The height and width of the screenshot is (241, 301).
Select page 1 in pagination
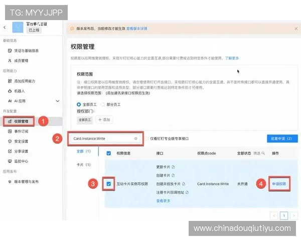click(x=284, y=215)
